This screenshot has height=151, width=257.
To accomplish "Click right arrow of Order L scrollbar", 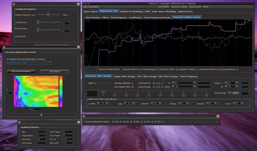I will (x=237, y=83).
